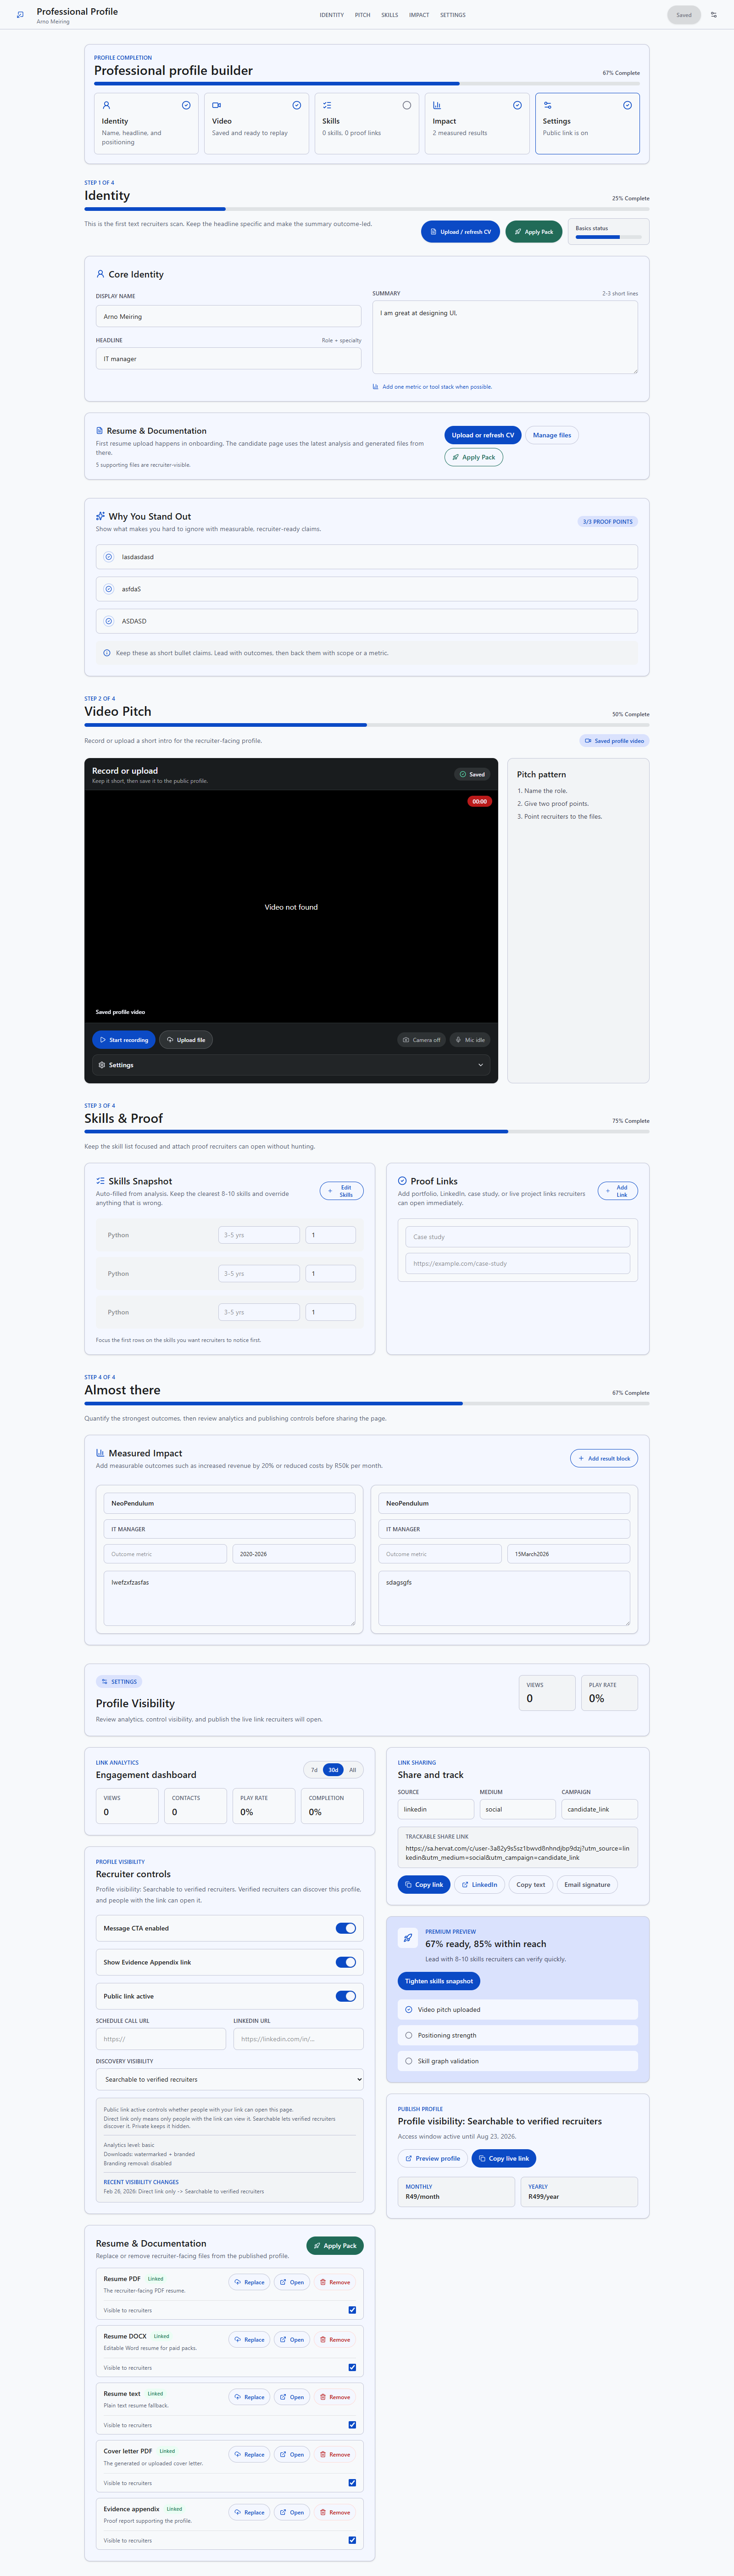Click the Campaign field candidate_link

pos(599,1809)
